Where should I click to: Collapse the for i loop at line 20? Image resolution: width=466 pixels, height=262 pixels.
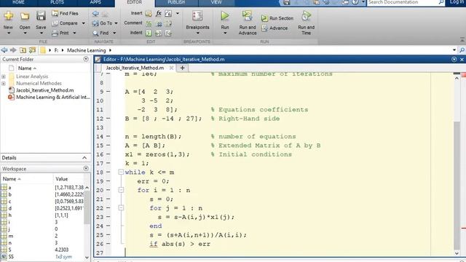tap(121, 190)
